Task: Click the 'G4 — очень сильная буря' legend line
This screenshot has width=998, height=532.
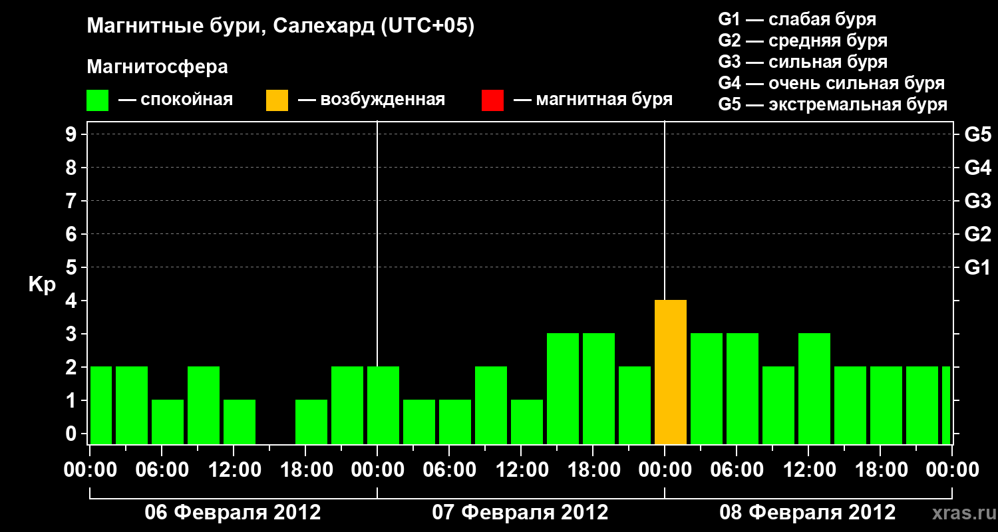Action: [832, 83]
